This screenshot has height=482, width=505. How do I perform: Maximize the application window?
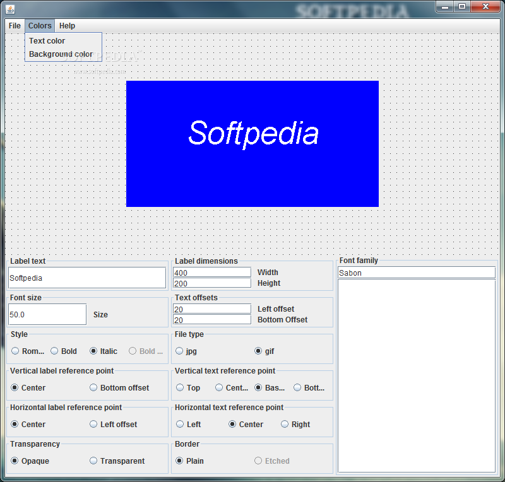[462, 7]
